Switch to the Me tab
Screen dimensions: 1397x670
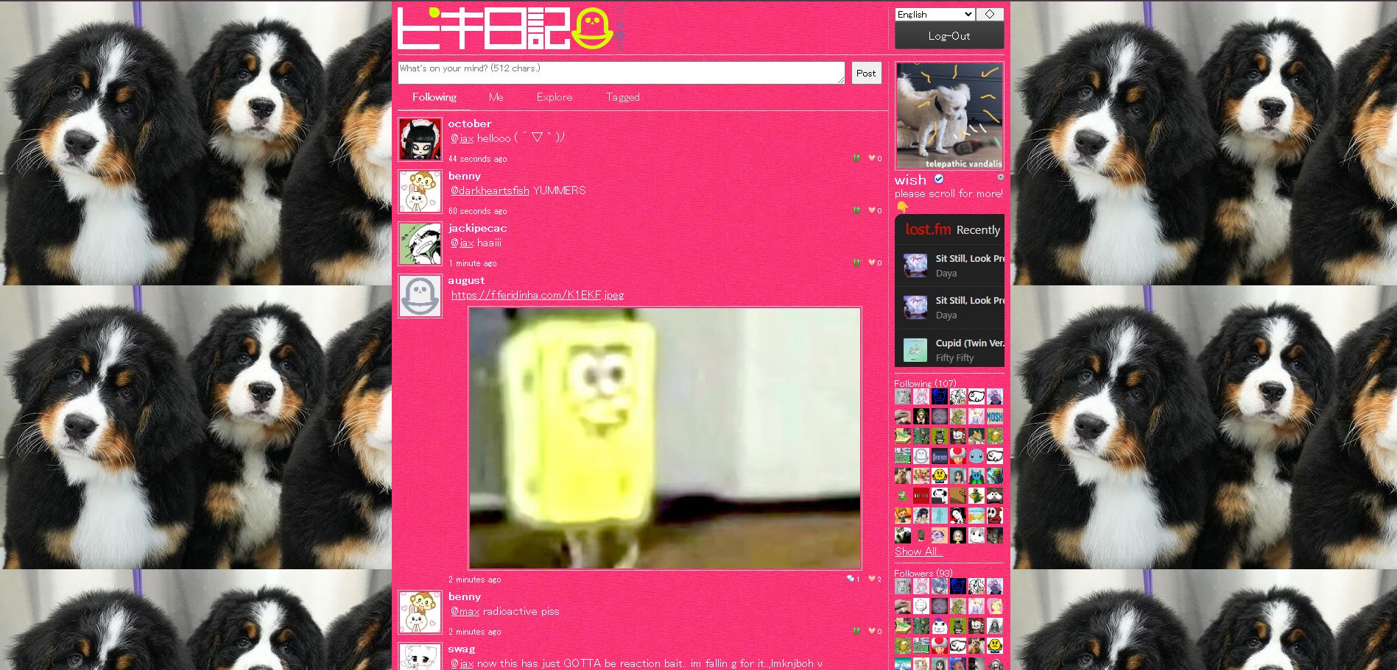click(496, 97)
